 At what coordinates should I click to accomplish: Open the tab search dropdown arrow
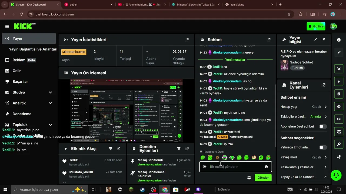5,5
